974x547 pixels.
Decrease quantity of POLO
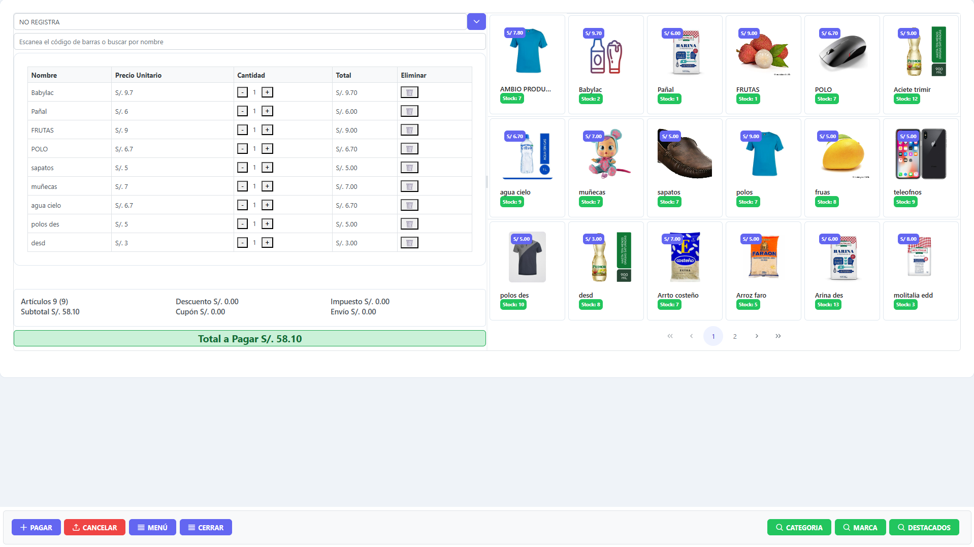click(243, 149)
